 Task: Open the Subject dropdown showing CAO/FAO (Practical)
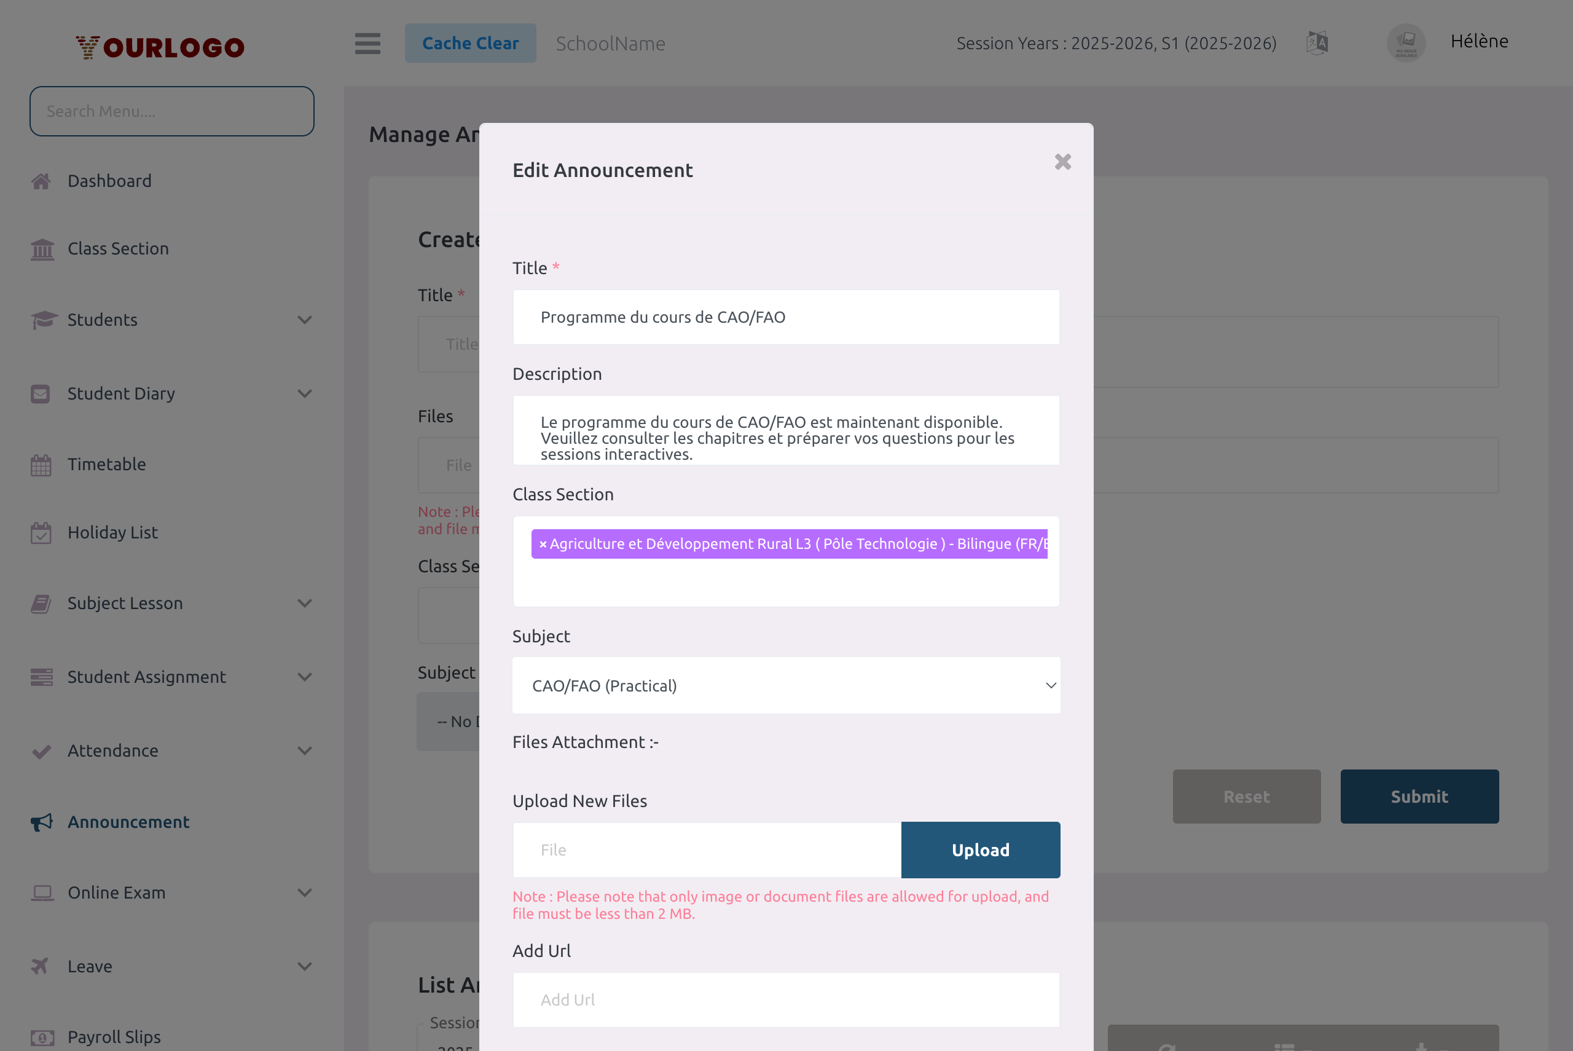pos(786,685)
